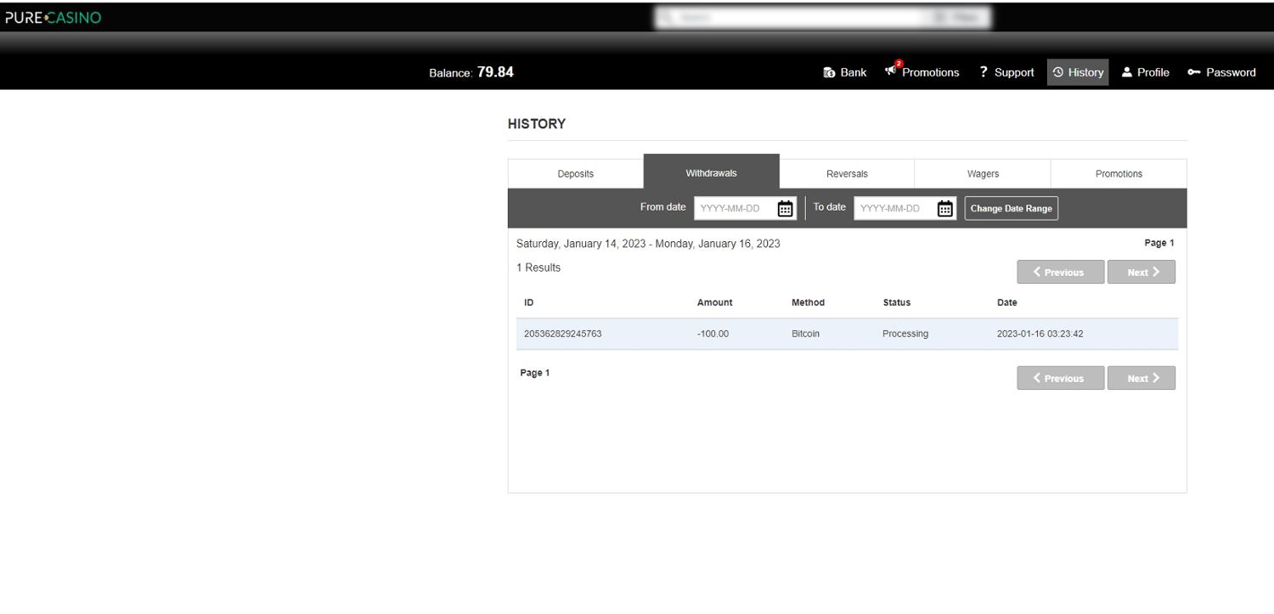The height and width of the screenshot is (614, 1274).
Task: Click the History navigation item
Action: tap(1078, 72)
